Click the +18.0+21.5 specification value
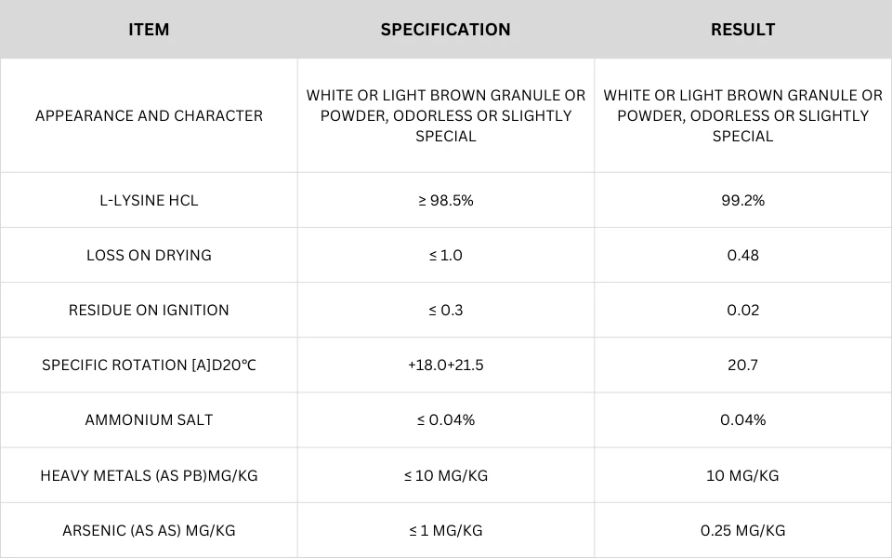The width and height of the screenshot is (892, 558). click(445, 365)
